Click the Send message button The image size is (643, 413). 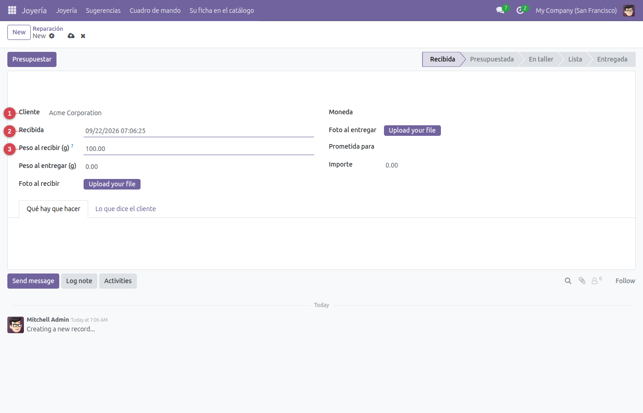coord(33,281)
